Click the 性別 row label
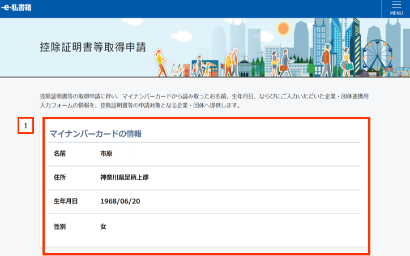 (x=60, y=226)
